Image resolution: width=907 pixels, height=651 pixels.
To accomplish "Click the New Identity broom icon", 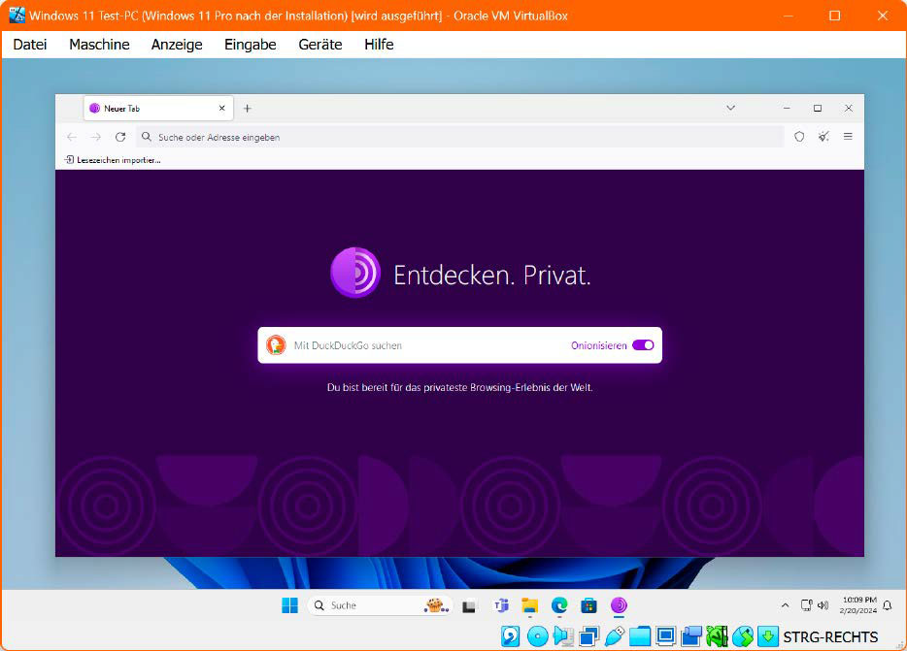I will click(x=823, y=137).
